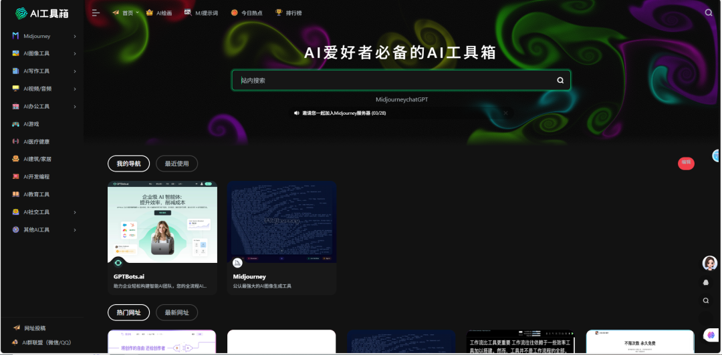The image size is (722, 355).
Task: Click the round GPTBots.ai logo badge on card
Action: 118,263
